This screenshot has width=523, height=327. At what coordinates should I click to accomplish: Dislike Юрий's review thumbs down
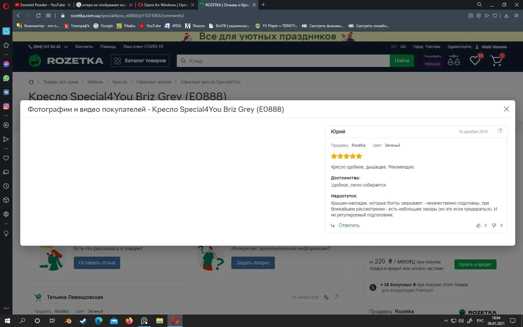pyautogui.click(x=494, y=225)
